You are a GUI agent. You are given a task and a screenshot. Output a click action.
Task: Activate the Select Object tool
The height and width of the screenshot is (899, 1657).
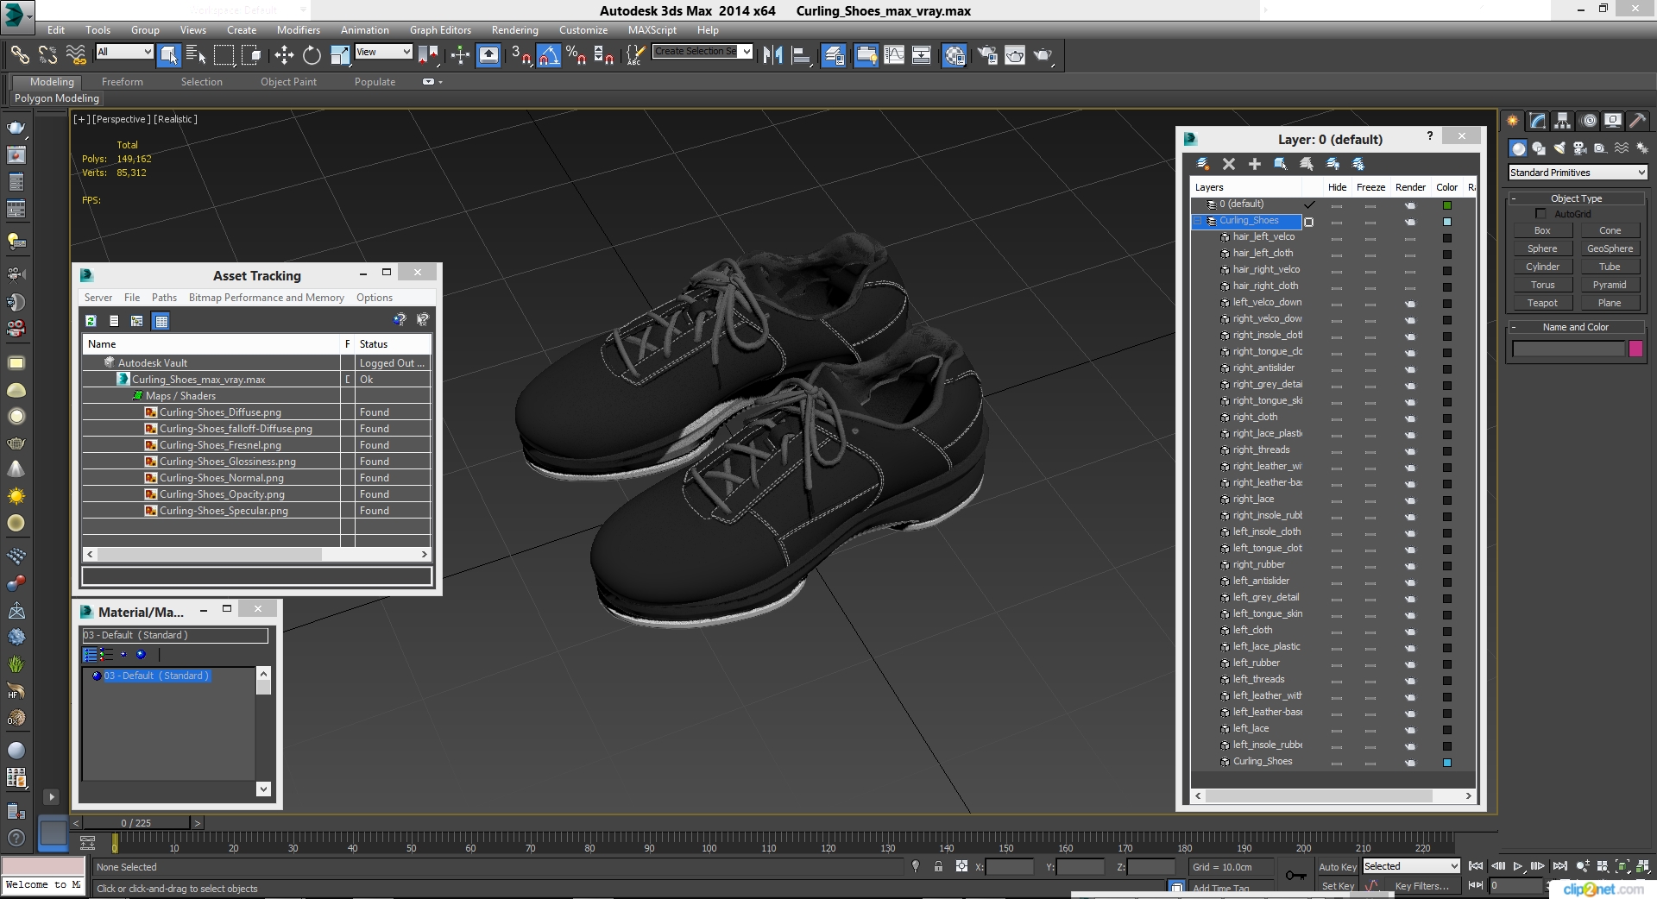[169, 55]
